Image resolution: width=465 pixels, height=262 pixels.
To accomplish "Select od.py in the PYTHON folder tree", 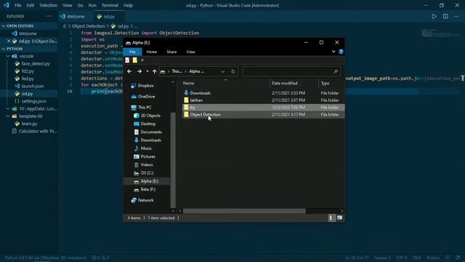I will tap(27, 94).
